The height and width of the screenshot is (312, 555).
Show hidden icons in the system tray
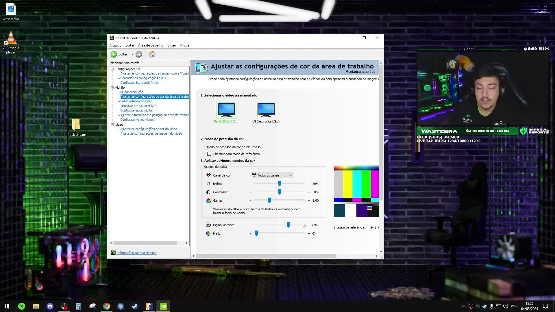[x=464, y=306]
